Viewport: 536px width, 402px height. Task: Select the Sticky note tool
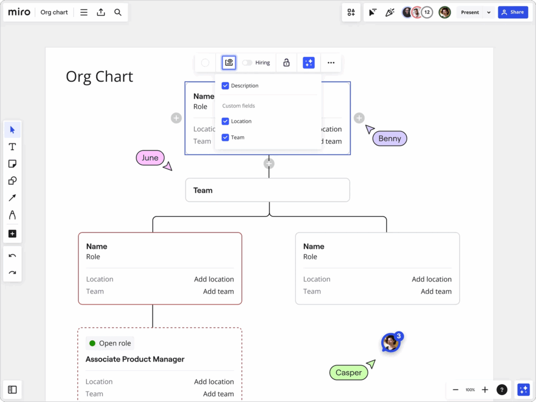pos(13,164)
